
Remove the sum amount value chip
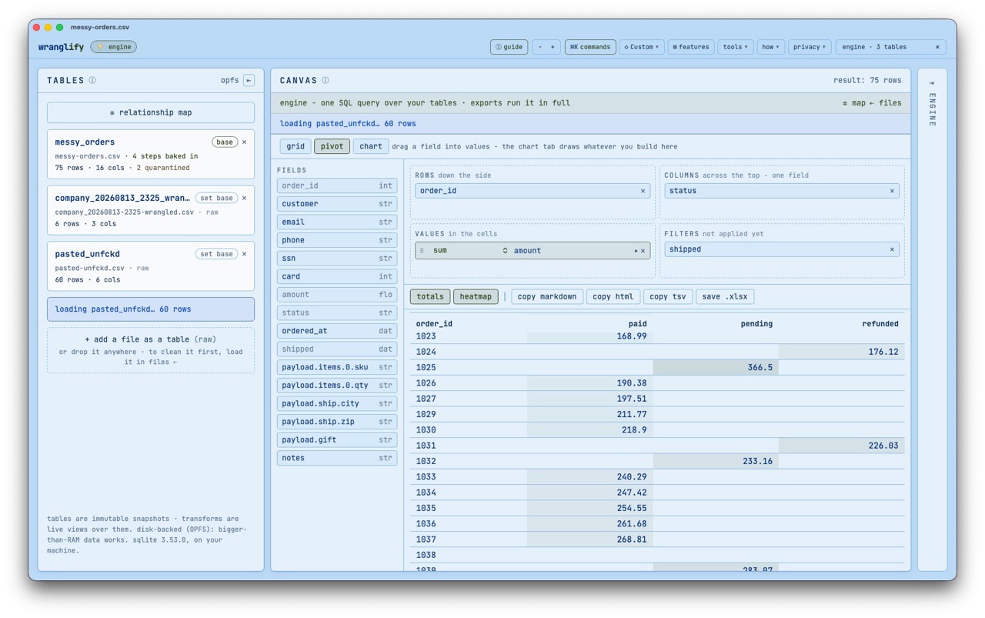pyautogui.click(x=644, y=251)
